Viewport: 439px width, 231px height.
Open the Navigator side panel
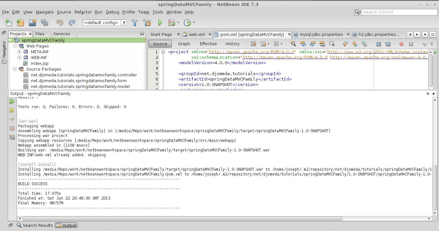(4, 53)
